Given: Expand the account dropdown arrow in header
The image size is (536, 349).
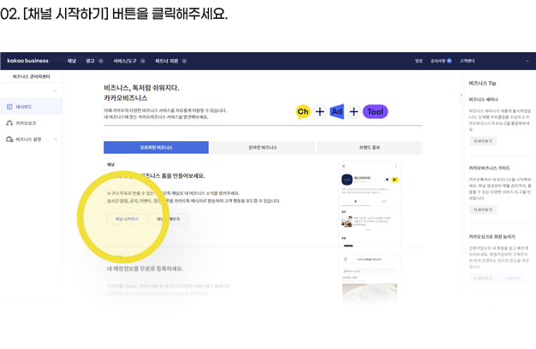Looking at the screenshot, I should pos(527,61).
